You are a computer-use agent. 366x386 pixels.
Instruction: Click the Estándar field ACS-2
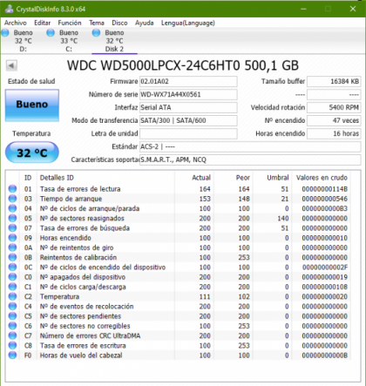click(250, 146)
